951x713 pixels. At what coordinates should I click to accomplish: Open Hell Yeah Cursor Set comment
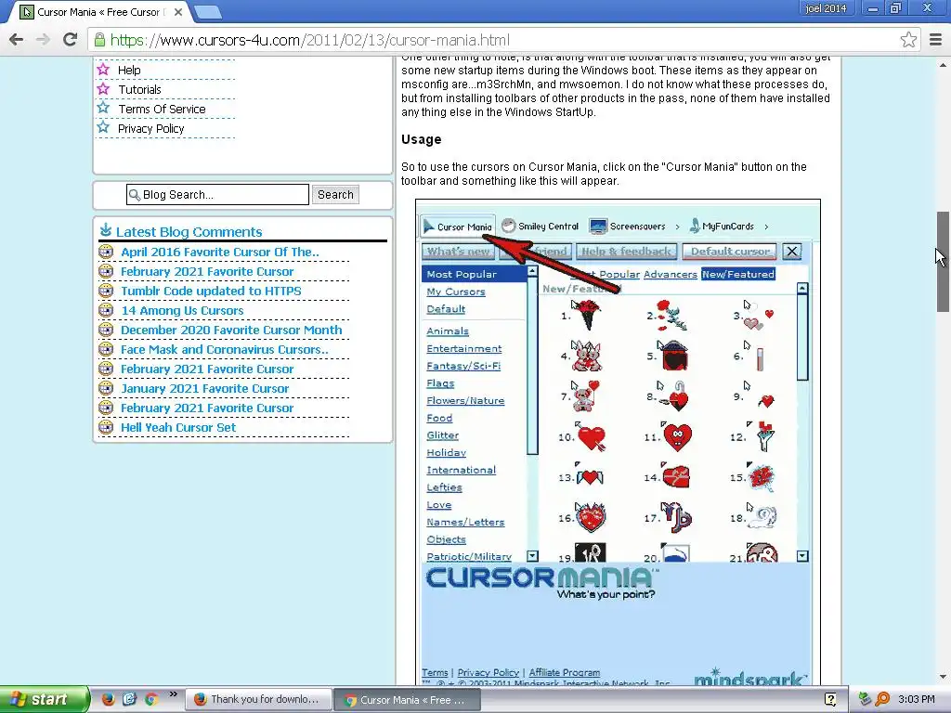[x=178, y=427]
